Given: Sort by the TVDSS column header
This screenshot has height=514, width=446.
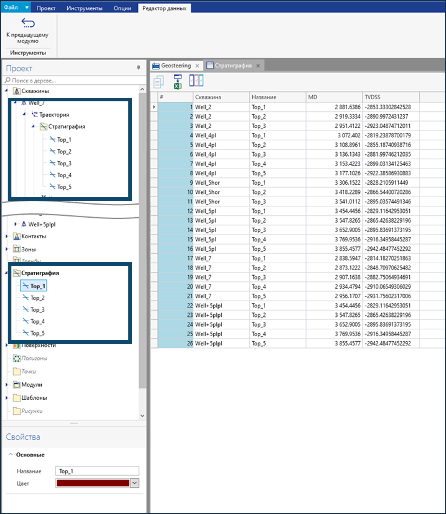Looking at the screenshot, I should pos(391,97).
